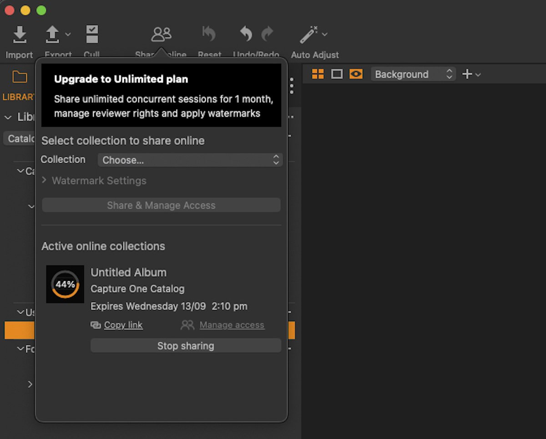Open the Cull tool

pos(92,33)
